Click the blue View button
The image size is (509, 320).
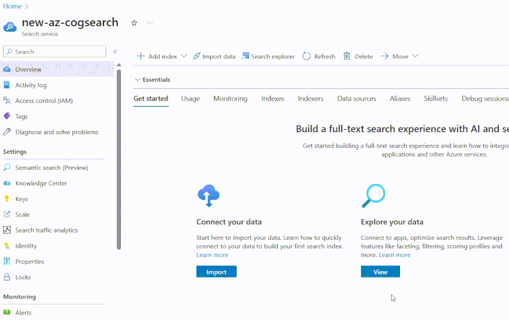pos(380,272)
